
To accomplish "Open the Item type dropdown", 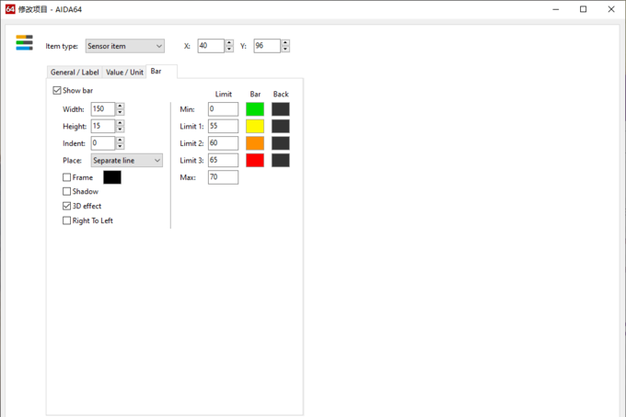I will click(x=124, y=46).
